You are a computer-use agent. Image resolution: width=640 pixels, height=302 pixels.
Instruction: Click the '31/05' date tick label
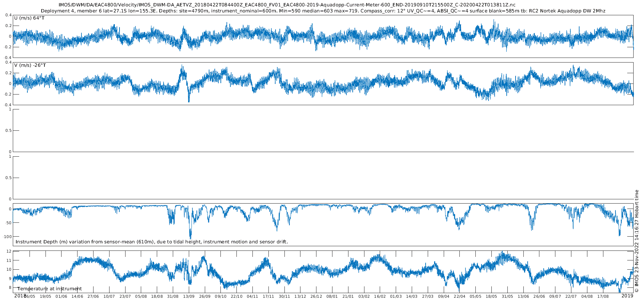(x=507, y=296)
